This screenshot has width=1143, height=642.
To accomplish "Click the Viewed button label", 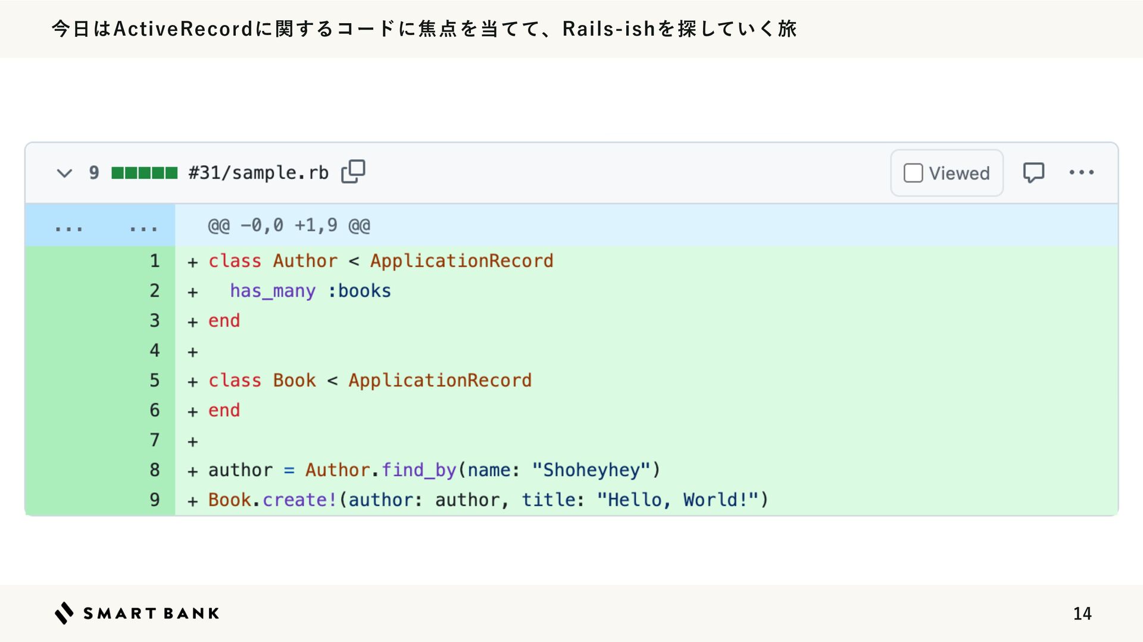I will (x=959, y=173).
